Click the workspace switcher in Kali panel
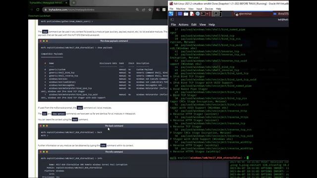Screen dimensions: 317x178 pyautogui.click(x=217, y=14)
